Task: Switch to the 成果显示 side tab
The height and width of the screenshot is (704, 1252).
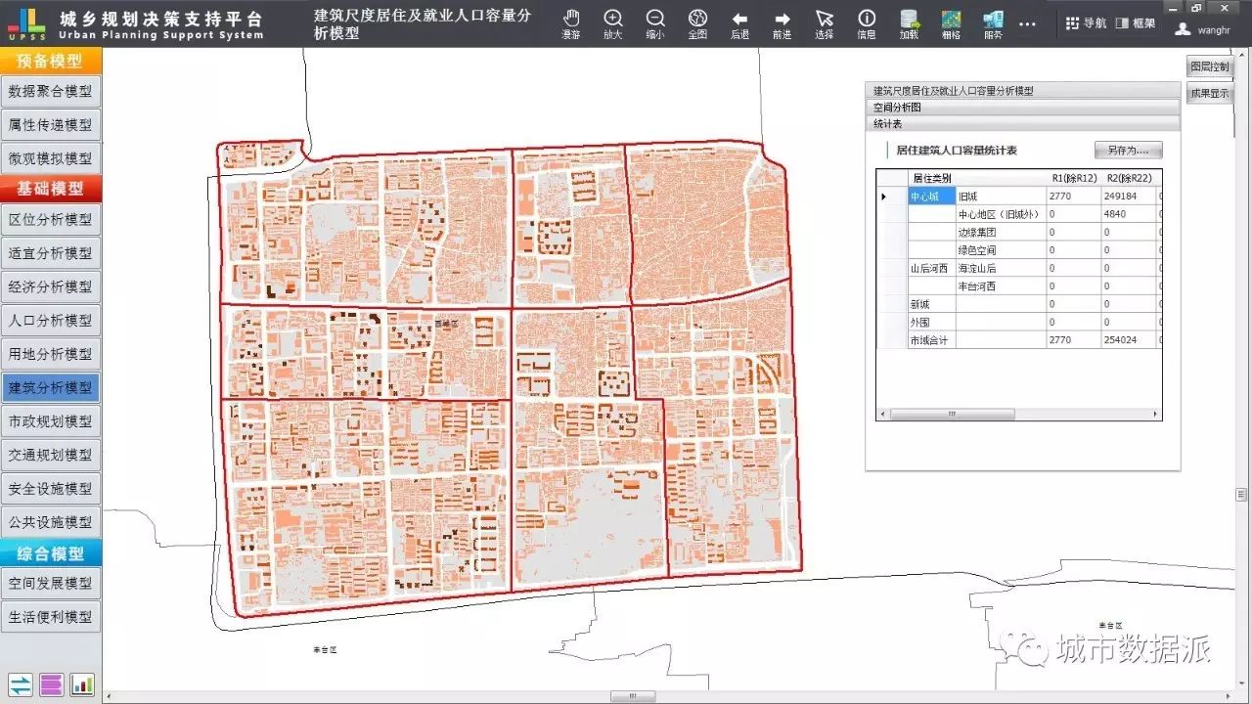Action: coord(1209,94)
